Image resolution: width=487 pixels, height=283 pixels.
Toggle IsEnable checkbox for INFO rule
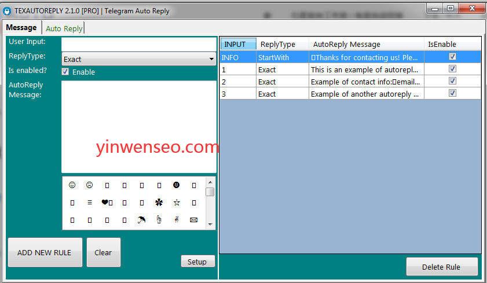pos(452,57)
